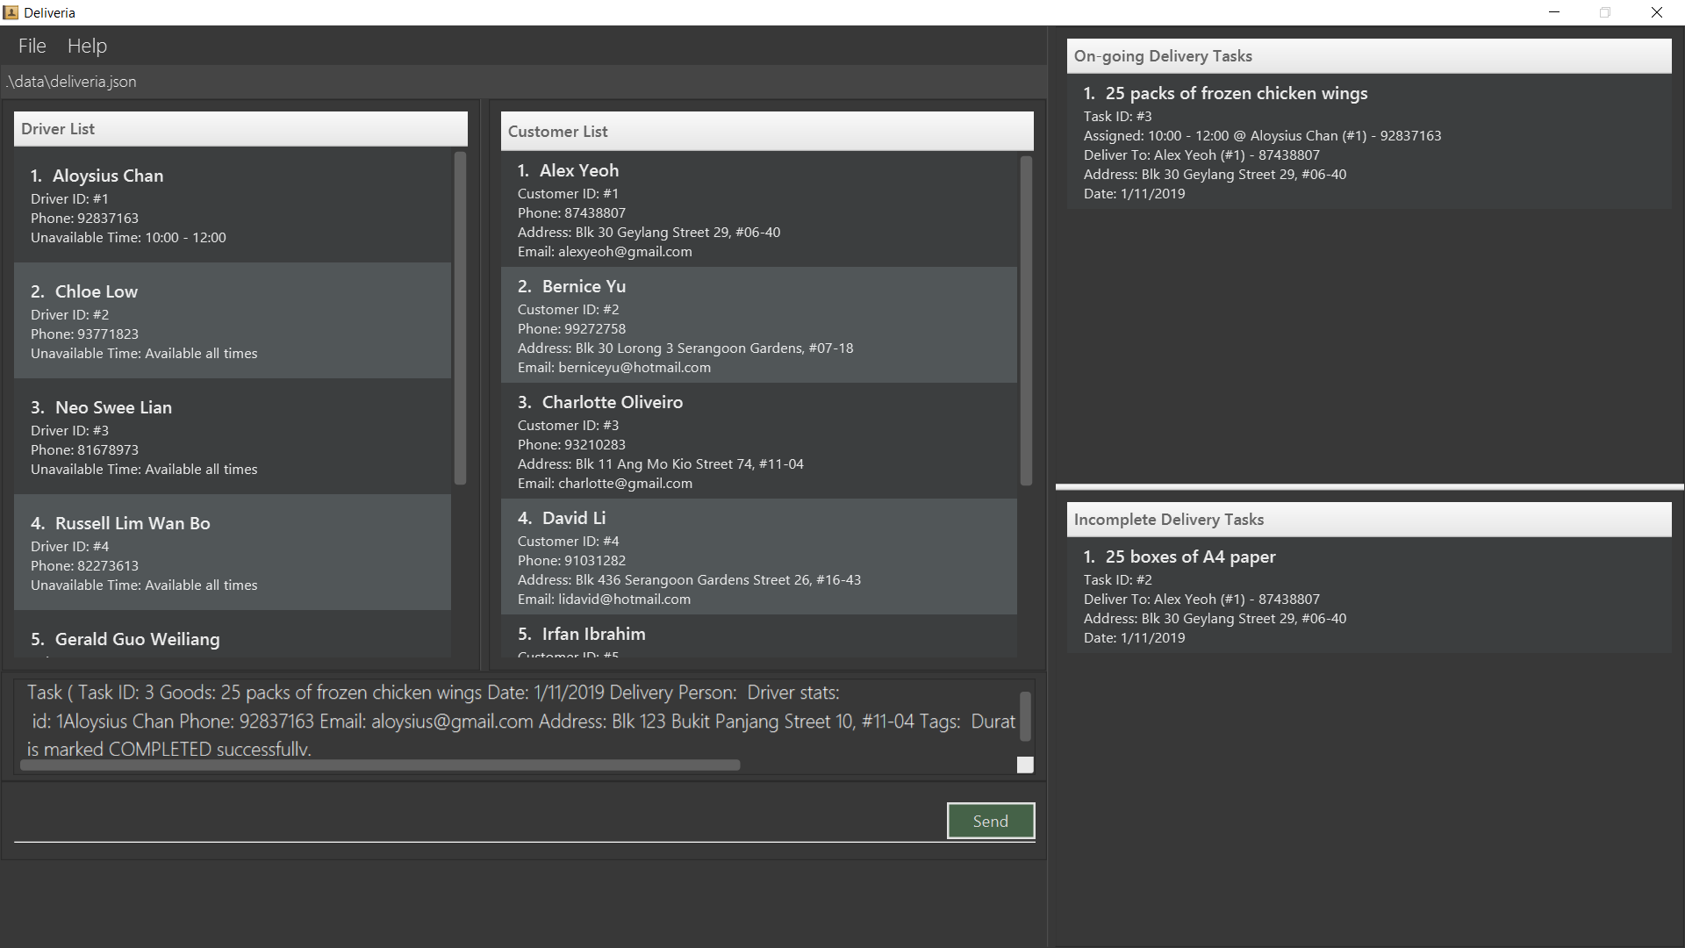Select driver Aloysius Chan in Driver List
Viewport: 1685px width, 948px height.
(x=232, y=205)
